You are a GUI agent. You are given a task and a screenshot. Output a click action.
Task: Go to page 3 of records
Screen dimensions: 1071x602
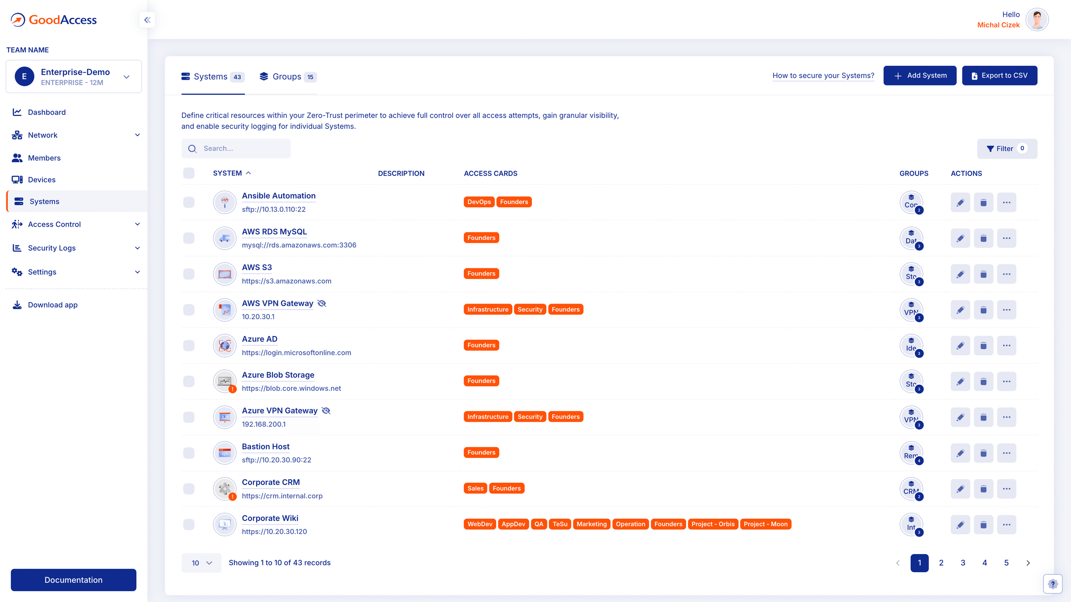[x=963, y=563]
